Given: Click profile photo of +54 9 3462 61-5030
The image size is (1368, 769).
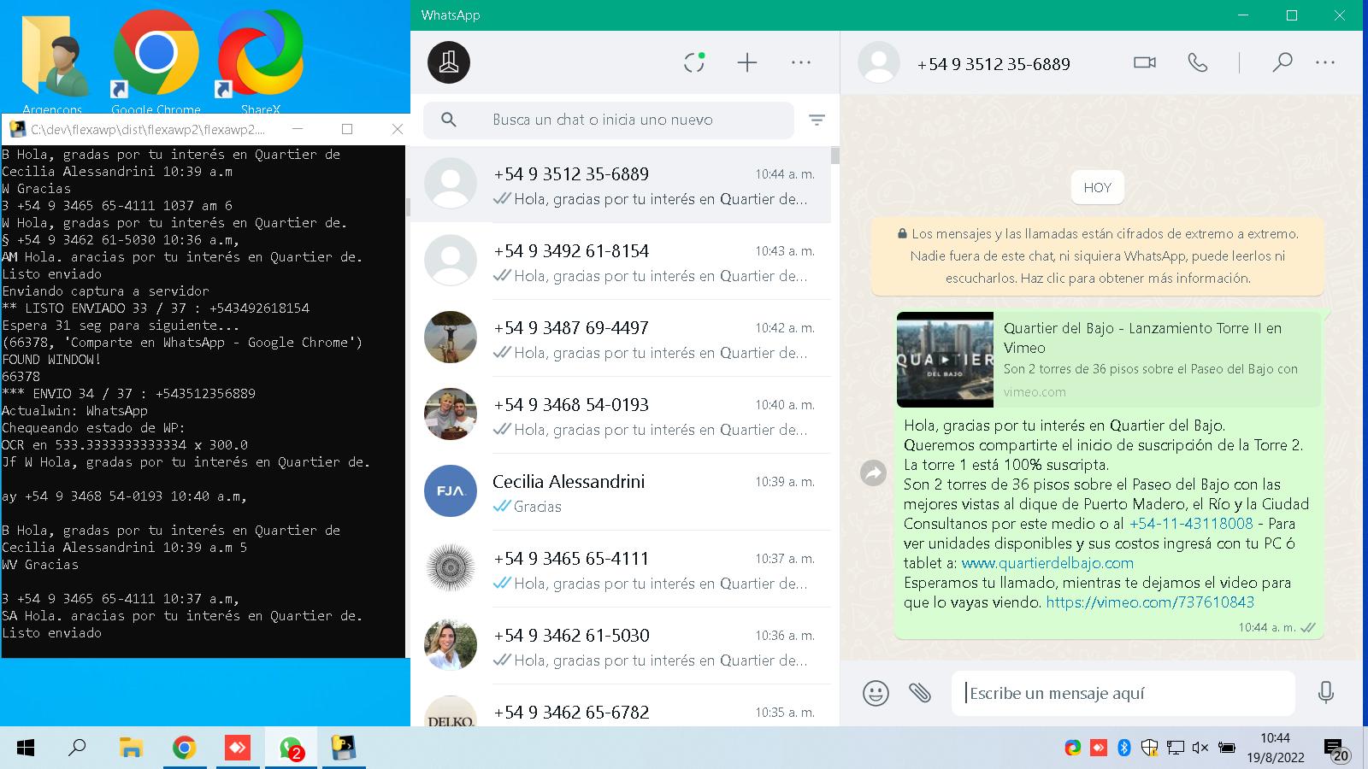Looking at the screenshot, I should (x=451, y=645).
